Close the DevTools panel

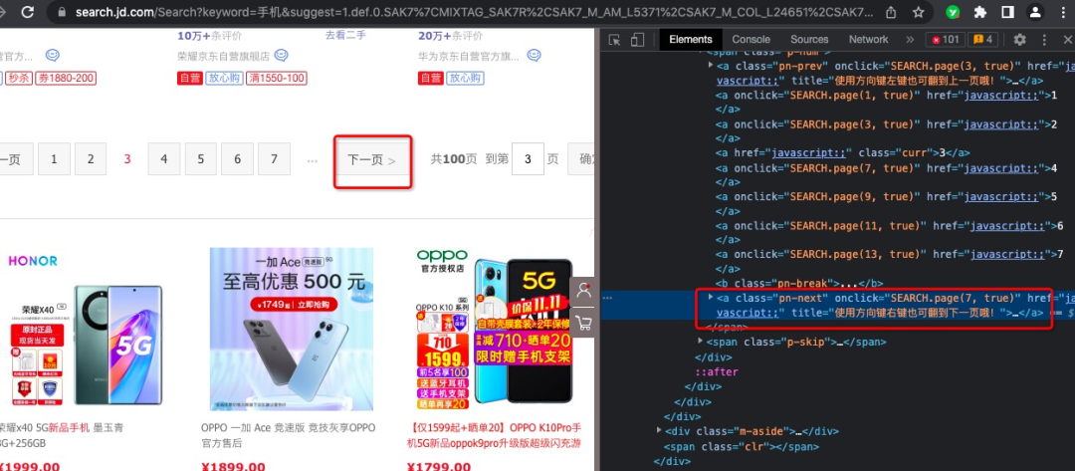coord(1067,40)
